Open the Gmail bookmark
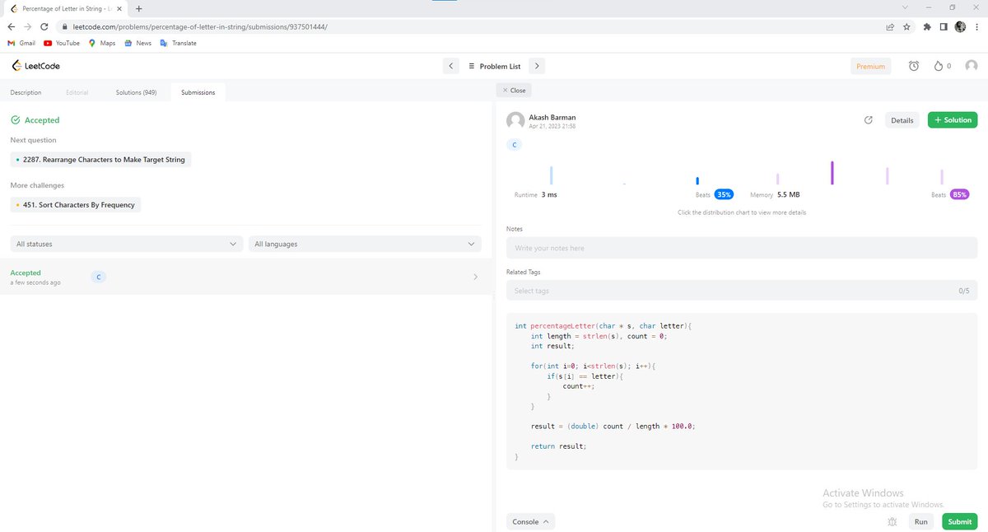The height and width of the screenshot is (532, 988). point(21,43)
